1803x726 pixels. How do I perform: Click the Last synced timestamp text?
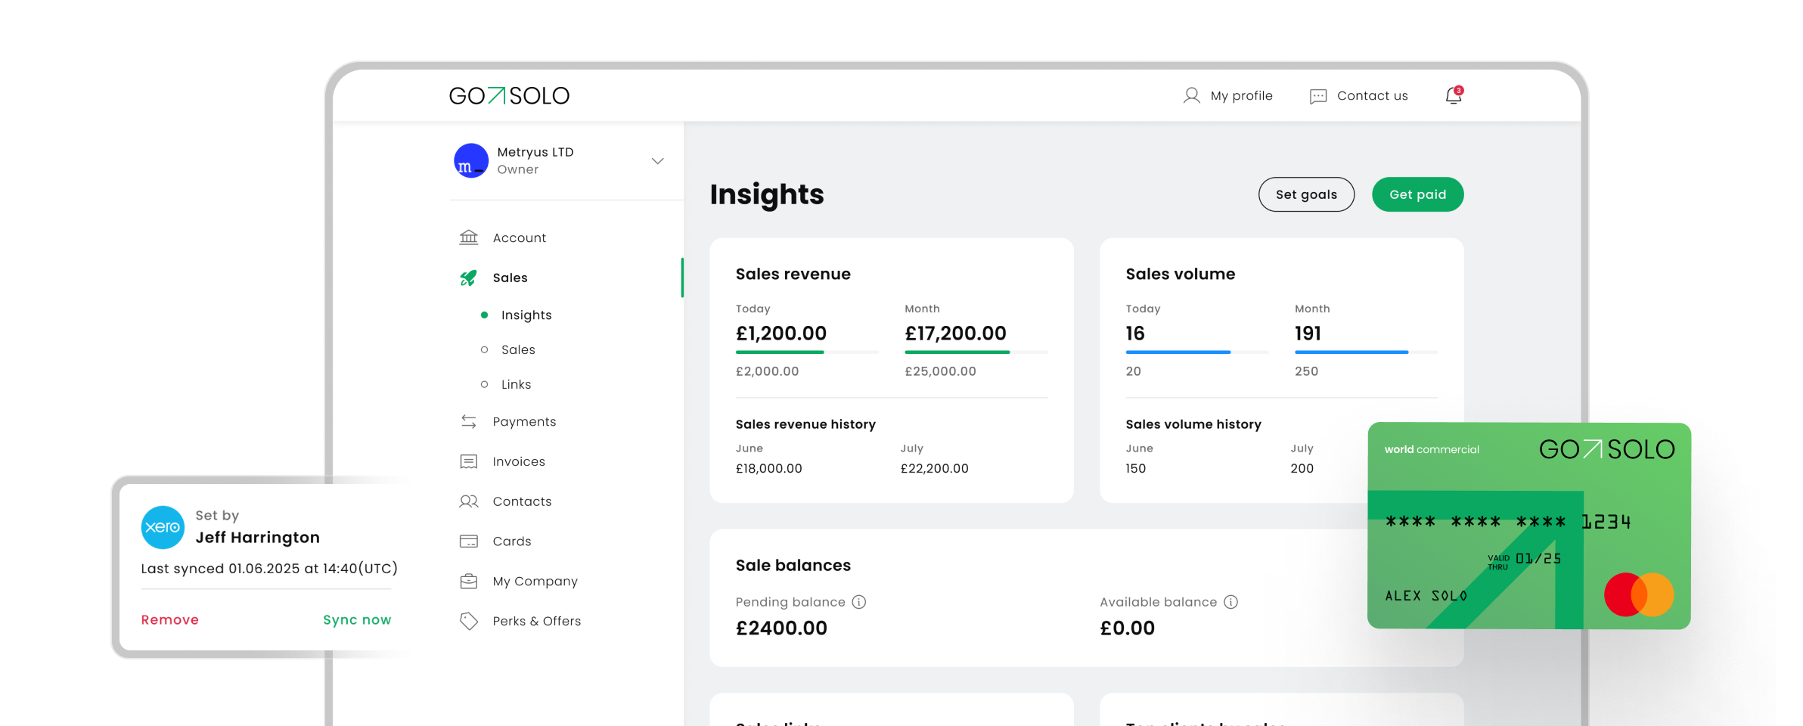[269, 568]
